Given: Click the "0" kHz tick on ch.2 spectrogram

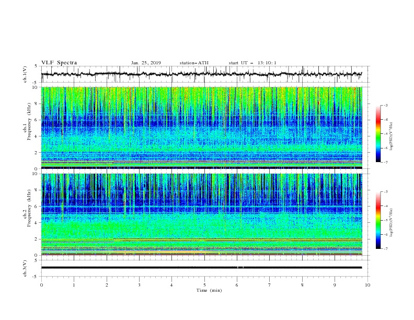Looking at the screenshot, I should click(x=37, y=255).
